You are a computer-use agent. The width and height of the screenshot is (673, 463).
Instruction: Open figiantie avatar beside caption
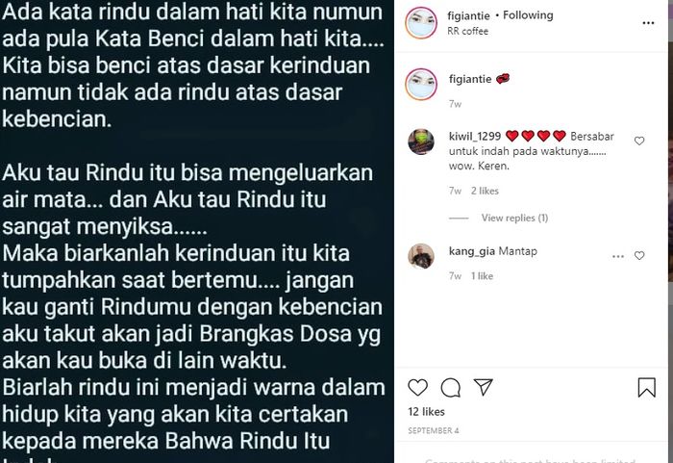click(421, 85)
